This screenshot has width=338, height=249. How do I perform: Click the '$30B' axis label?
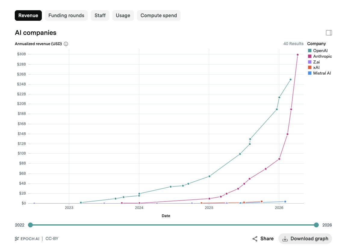pyautogui.click(x=21, y=54)
